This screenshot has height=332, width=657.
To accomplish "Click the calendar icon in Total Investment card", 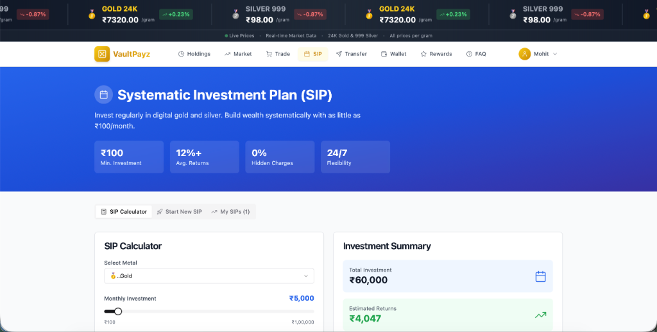I will point(540,276).
